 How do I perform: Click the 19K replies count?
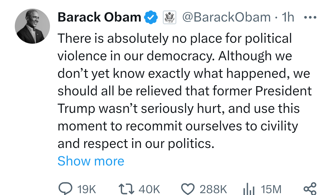[x=87, y=189]
